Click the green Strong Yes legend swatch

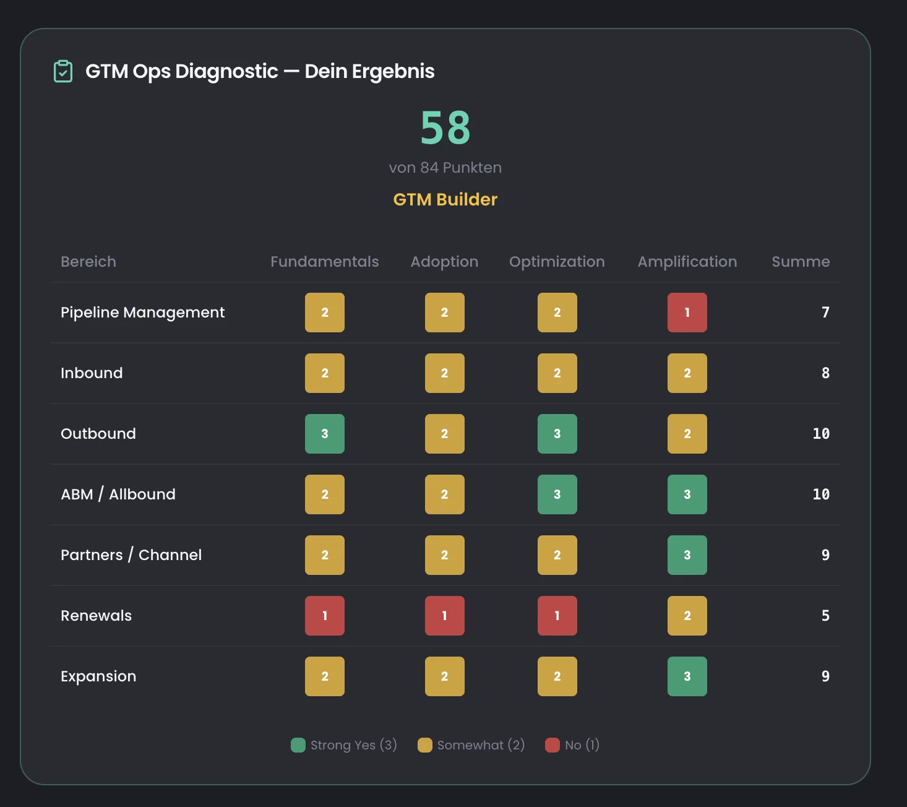(298, 745)
